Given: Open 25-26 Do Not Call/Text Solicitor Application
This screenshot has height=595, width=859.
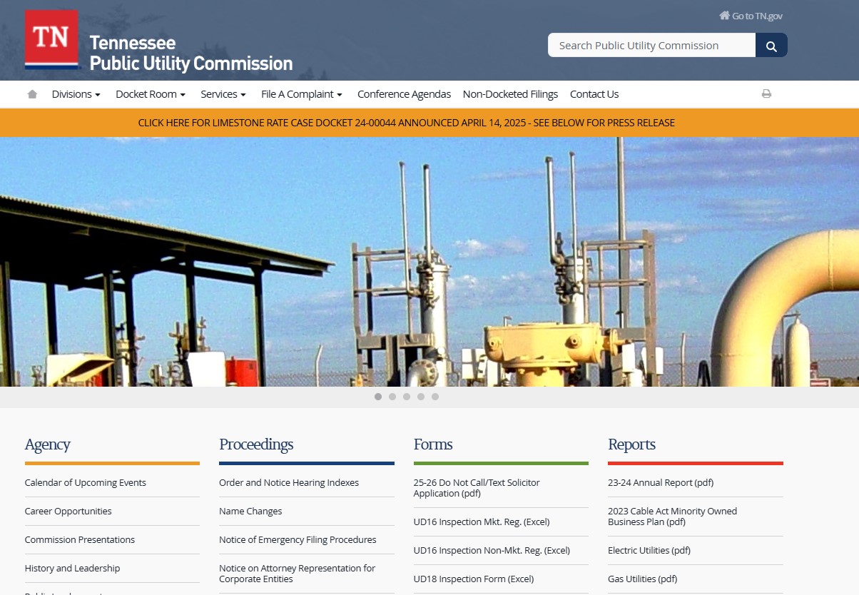Looking at the screenshot, I should (x=477, y=488).
